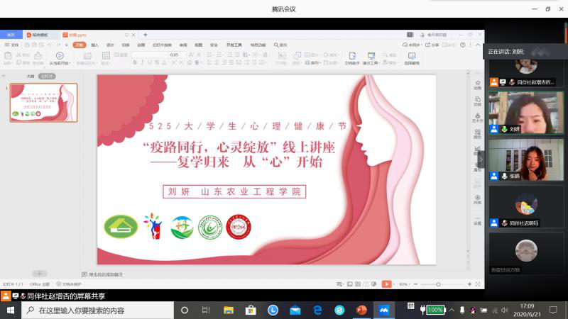Adjust the zoom slider in status bar
Image resolution: width=568 pixels, height=319 pixels.
click(438, 284)
